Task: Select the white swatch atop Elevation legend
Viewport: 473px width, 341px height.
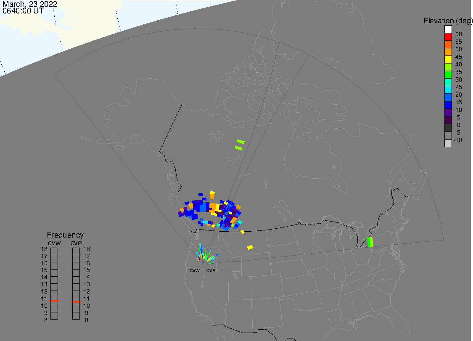Action: coord(448,29)
